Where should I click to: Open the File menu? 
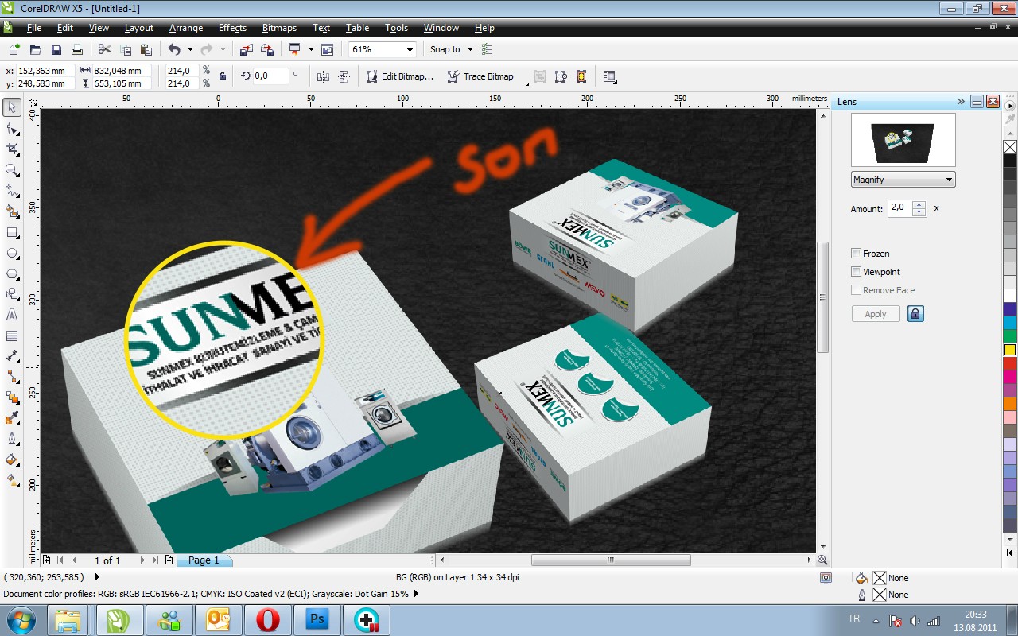click(34, 28)
